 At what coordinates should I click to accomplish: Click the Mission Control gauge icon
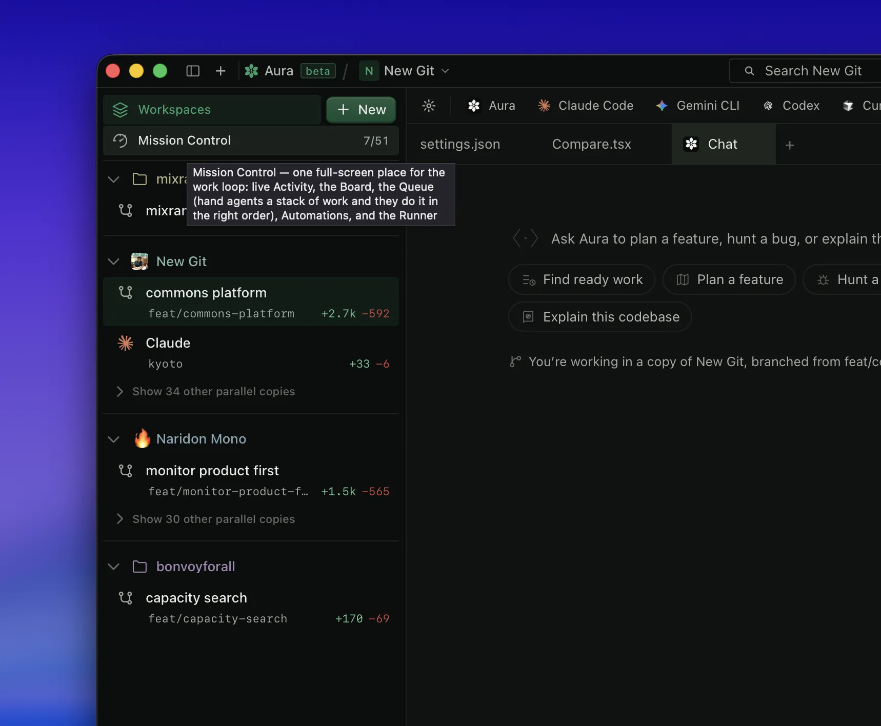(x=120, y=140)
